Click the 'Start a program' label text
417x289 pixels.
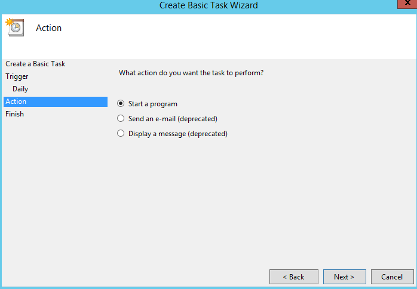pyautogui.click(x=153, y=104)
